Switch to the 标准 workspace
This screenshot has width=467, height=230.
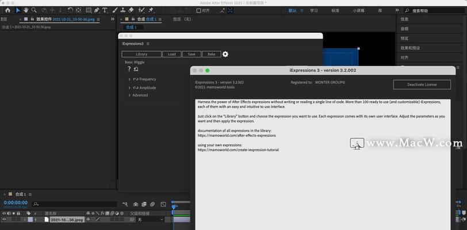click(x=335, y=10)
